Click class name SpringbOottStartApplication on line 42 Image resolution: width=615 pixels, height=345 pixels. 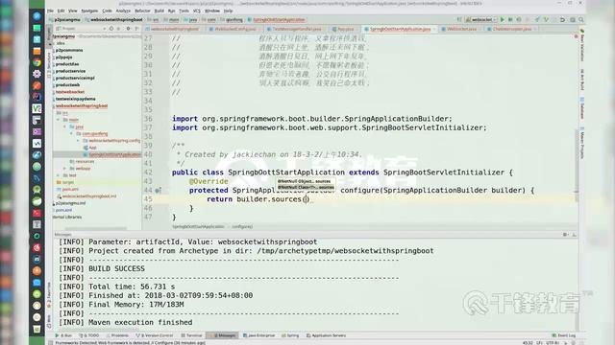point(286,172)
